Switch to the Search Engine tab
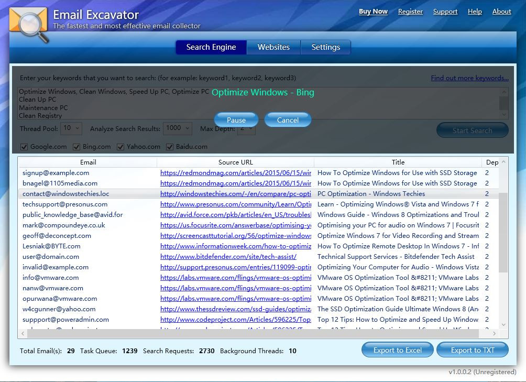526x382 pixels. 211,47
